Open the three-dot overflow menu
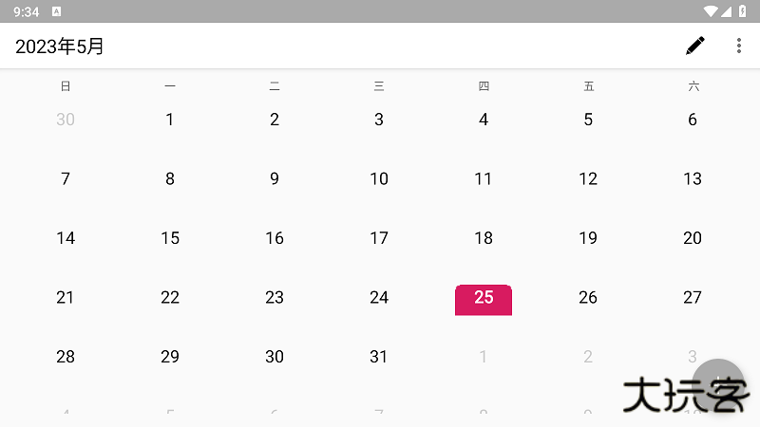 click(739, 46)
